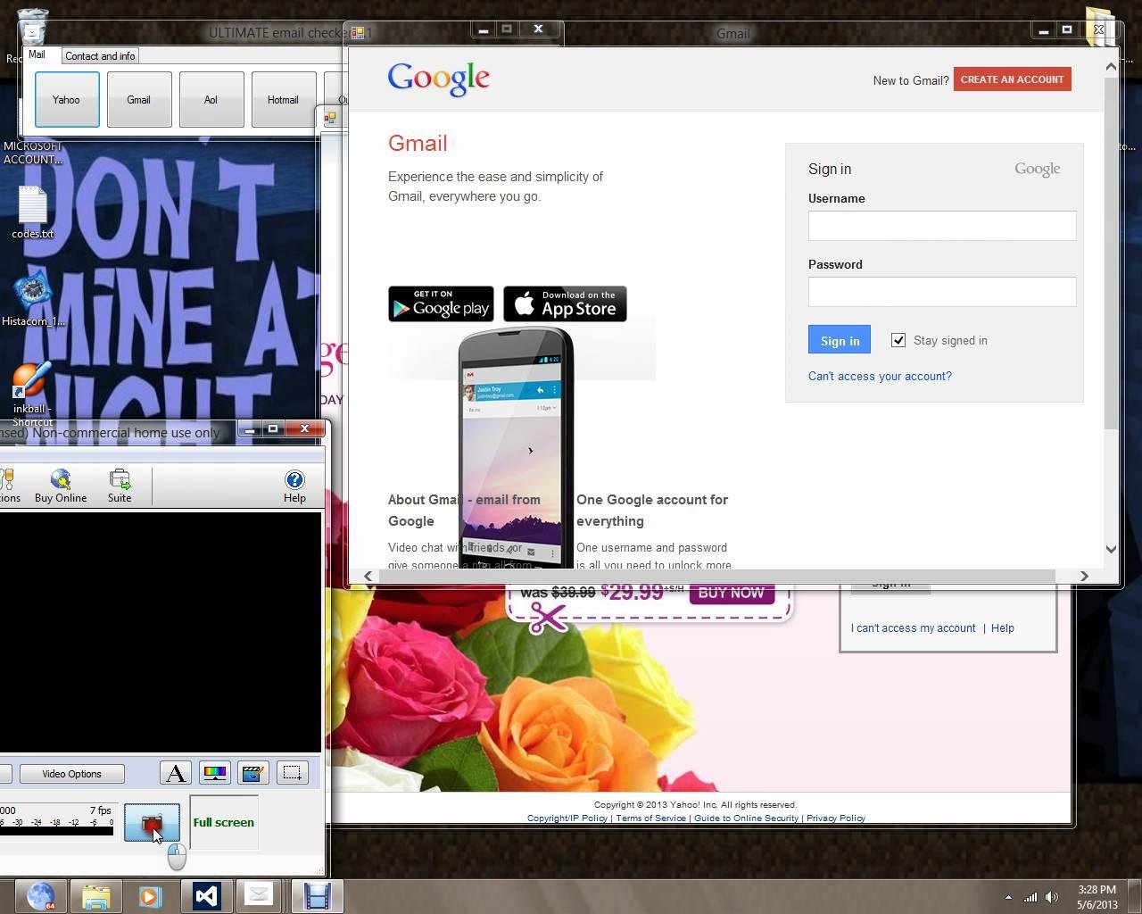Click the Google logo on Gmail page
Viewport: 1142px width, 914px height.
(x=438, y=79)
